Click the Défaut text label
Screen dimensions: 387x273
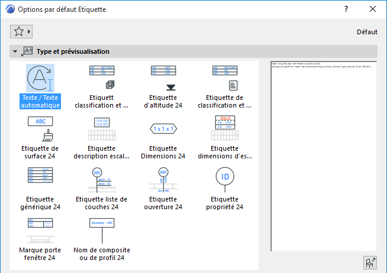[x=367, y=32]
